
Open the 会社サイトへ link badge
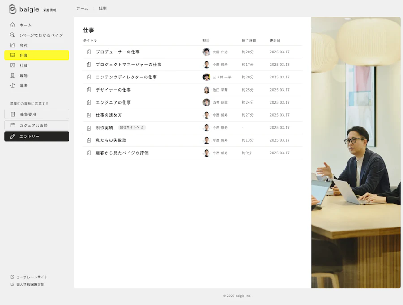[x=132, y=127]
